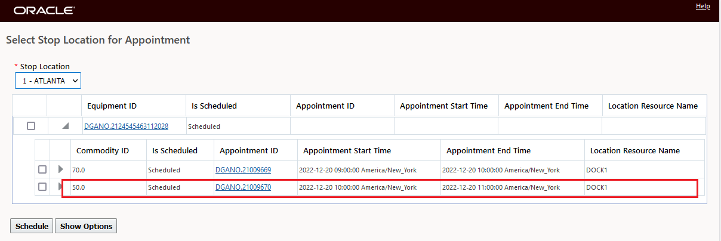Expand the commodity 70.0 row
The height and width of the screenshot is (241, 721).
tap(60, 169)
